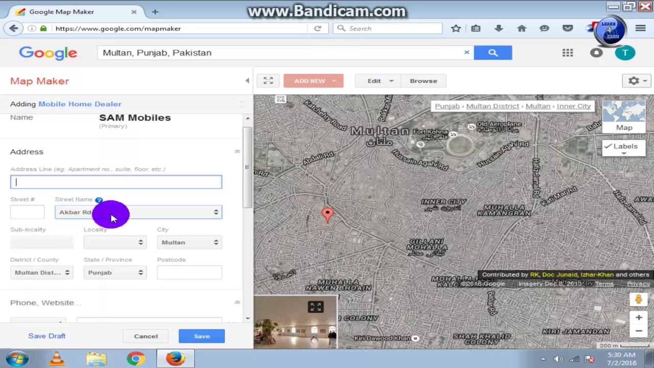Click the blue Save button
654x368 pixels.
(202, 336)
